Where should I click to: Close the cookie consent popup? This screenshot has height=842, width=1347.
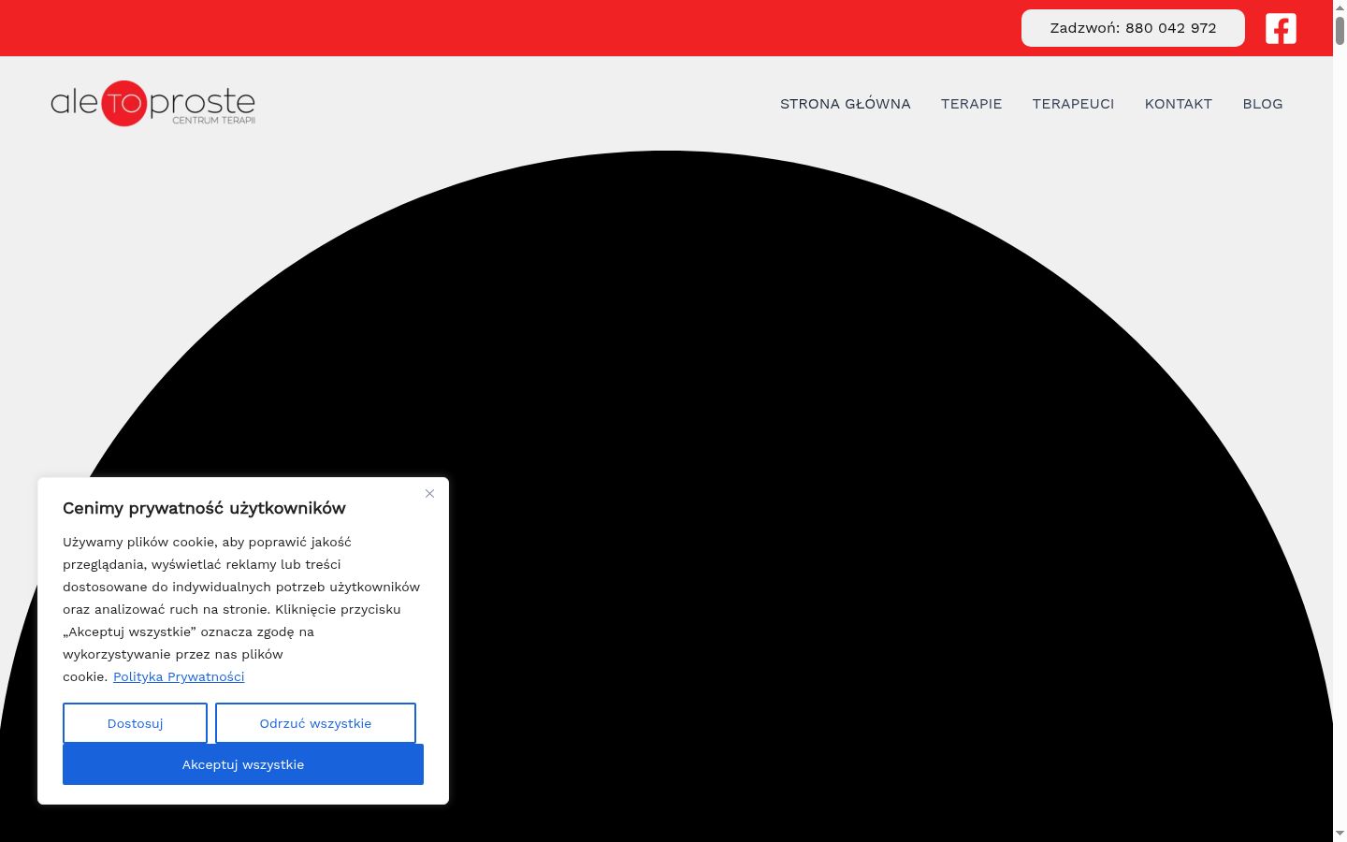(x=429, y=493)
